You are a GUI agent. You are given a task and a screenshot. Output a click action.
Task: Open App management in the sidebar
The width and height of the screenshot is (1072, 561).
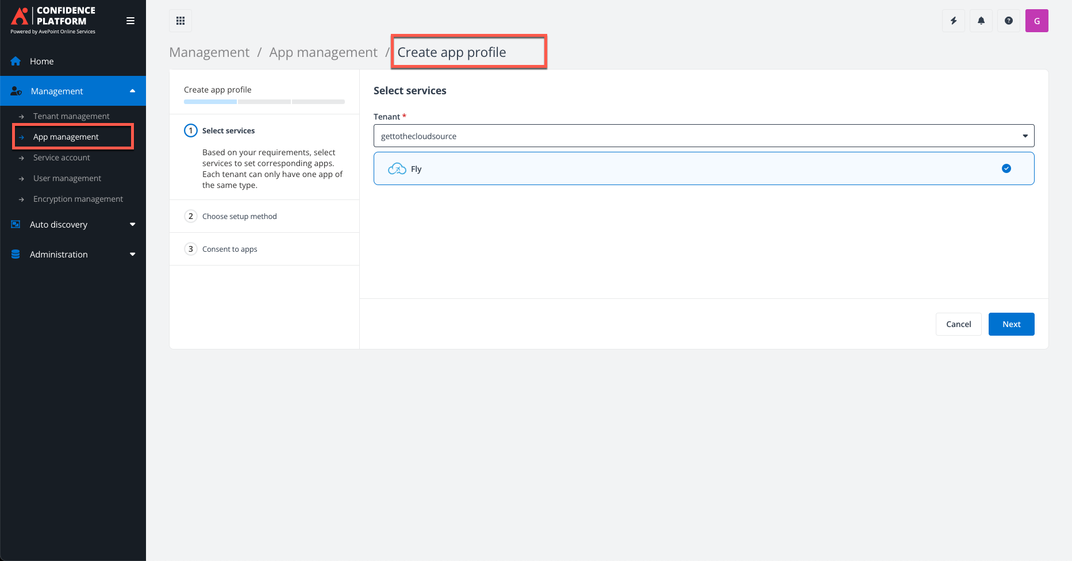point(66,137)
